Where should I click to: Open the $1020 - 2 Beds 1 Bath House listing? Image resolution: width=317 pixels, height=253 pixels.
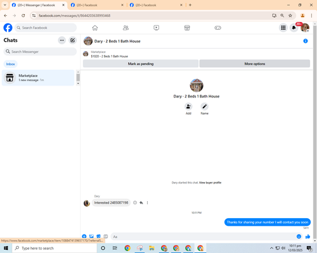point(109,56)
